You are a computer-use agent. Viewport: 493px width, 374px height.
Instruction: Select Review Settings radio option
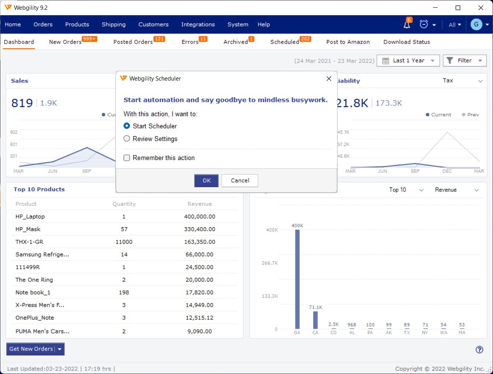(126, 139)
